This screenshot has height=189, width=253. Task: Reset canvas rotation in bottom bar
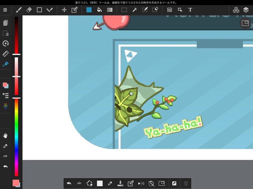[151, 183]
